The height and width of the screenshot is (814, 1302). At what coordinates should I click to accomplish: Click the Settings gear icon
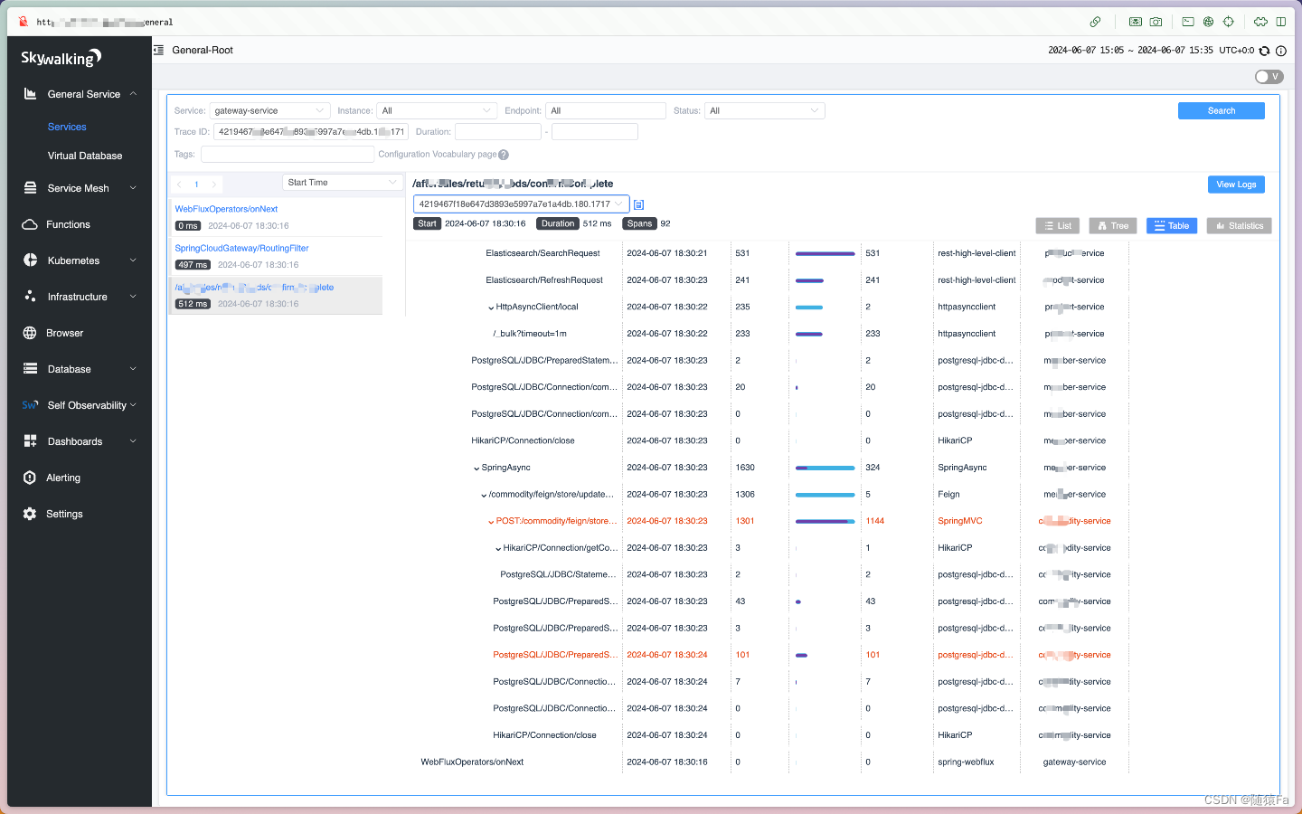pyautogui.click(x=30, y=514)
